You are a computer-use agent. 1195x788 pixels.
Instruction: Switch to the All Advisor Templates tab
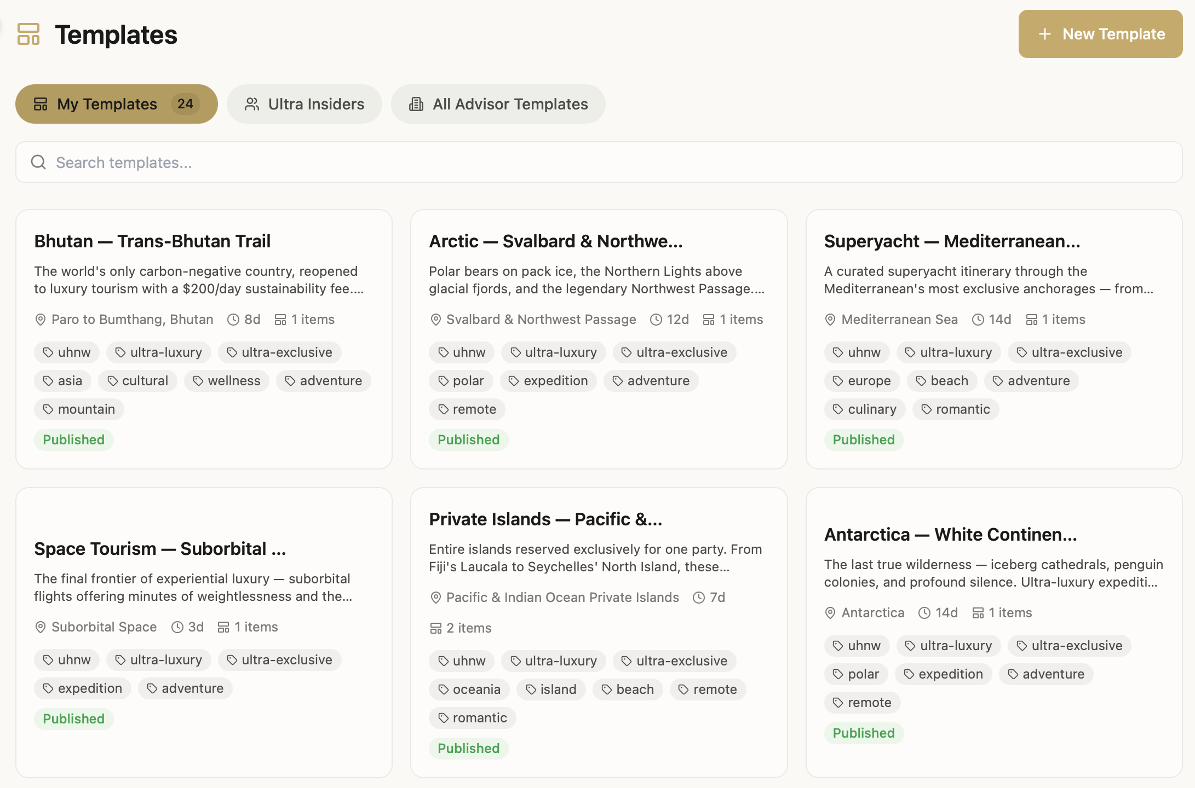tap(498, 104)
